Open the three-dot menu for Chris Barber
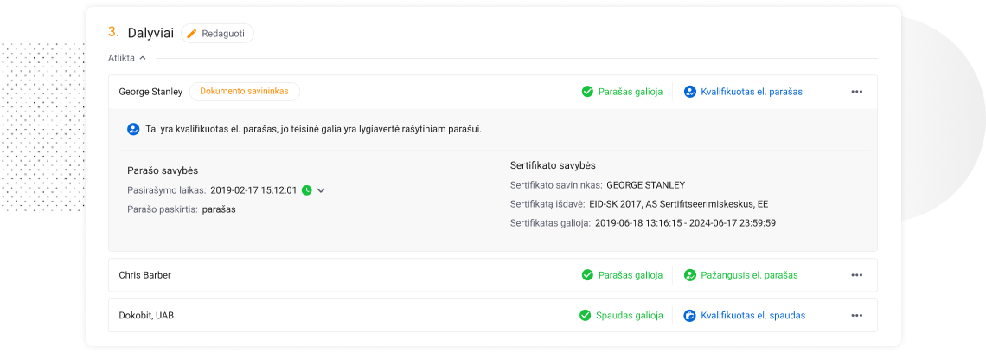This screenshot has height=353, width=986. tap(856, 275)
